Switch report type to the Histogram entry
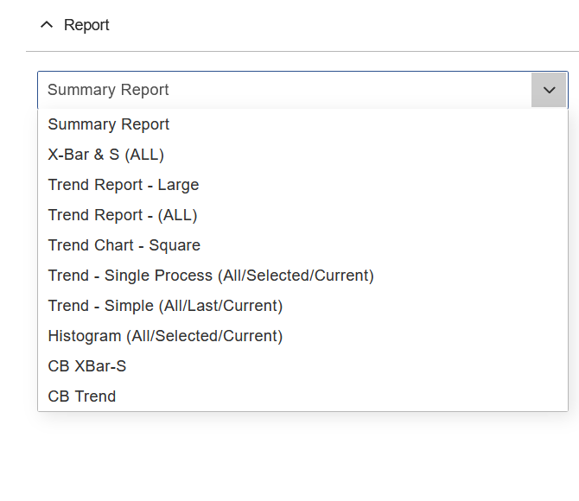579x501 pixels. click(x=165, y=336)
